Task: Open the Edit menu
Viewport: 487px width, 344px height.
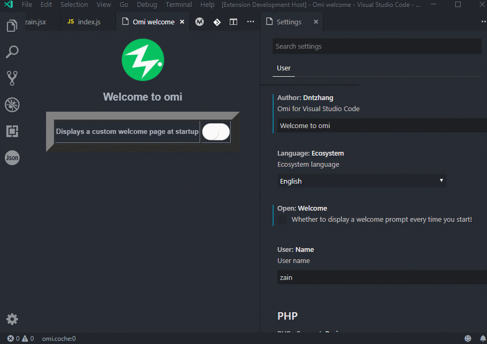Action: (x=46, y=5)
